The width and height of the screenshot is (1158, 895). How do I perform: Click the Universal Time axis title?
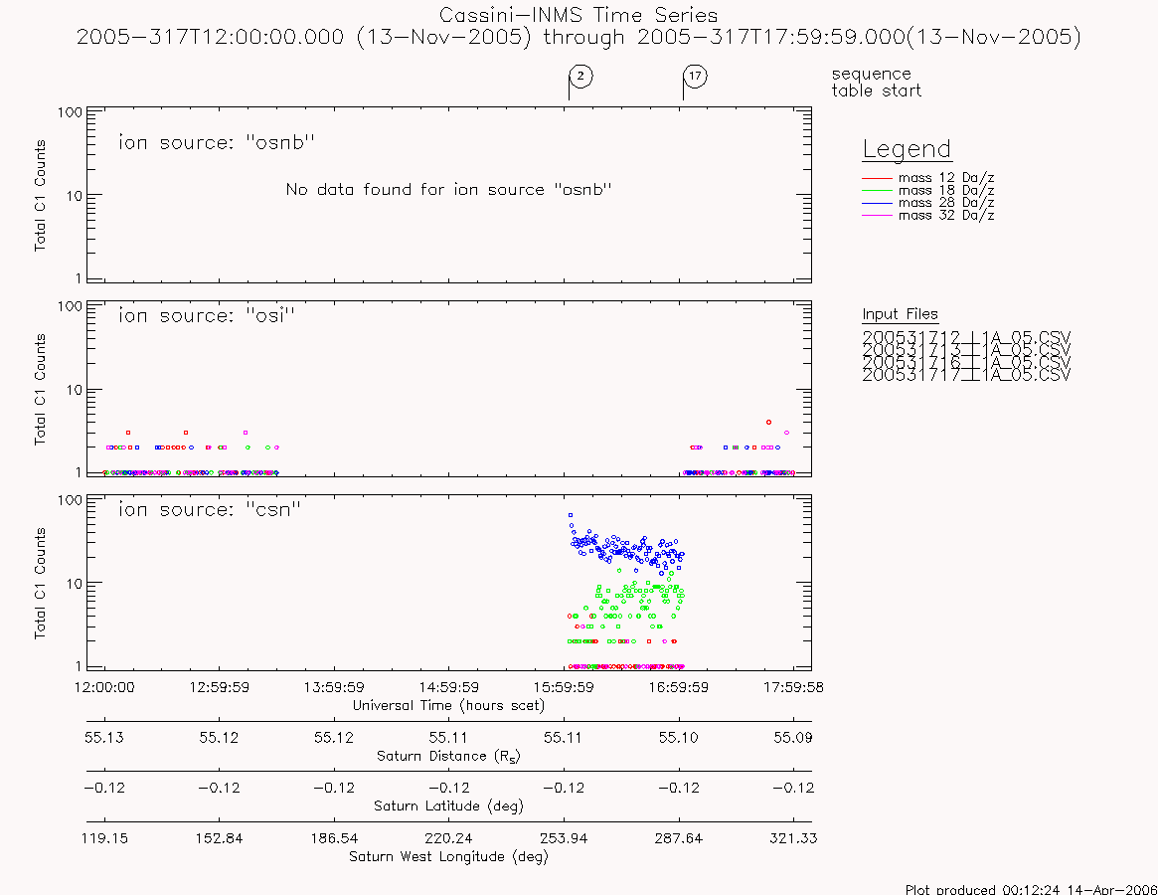448,706
